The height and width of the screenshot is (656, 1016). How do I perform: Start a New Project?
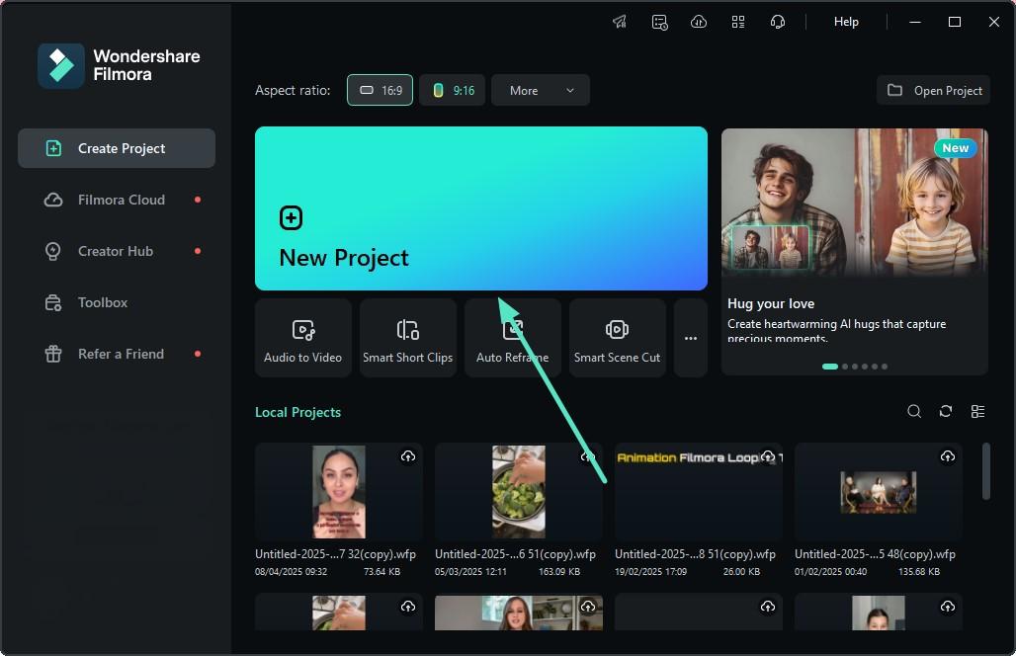pyautogui.click(x=480, y=207)
